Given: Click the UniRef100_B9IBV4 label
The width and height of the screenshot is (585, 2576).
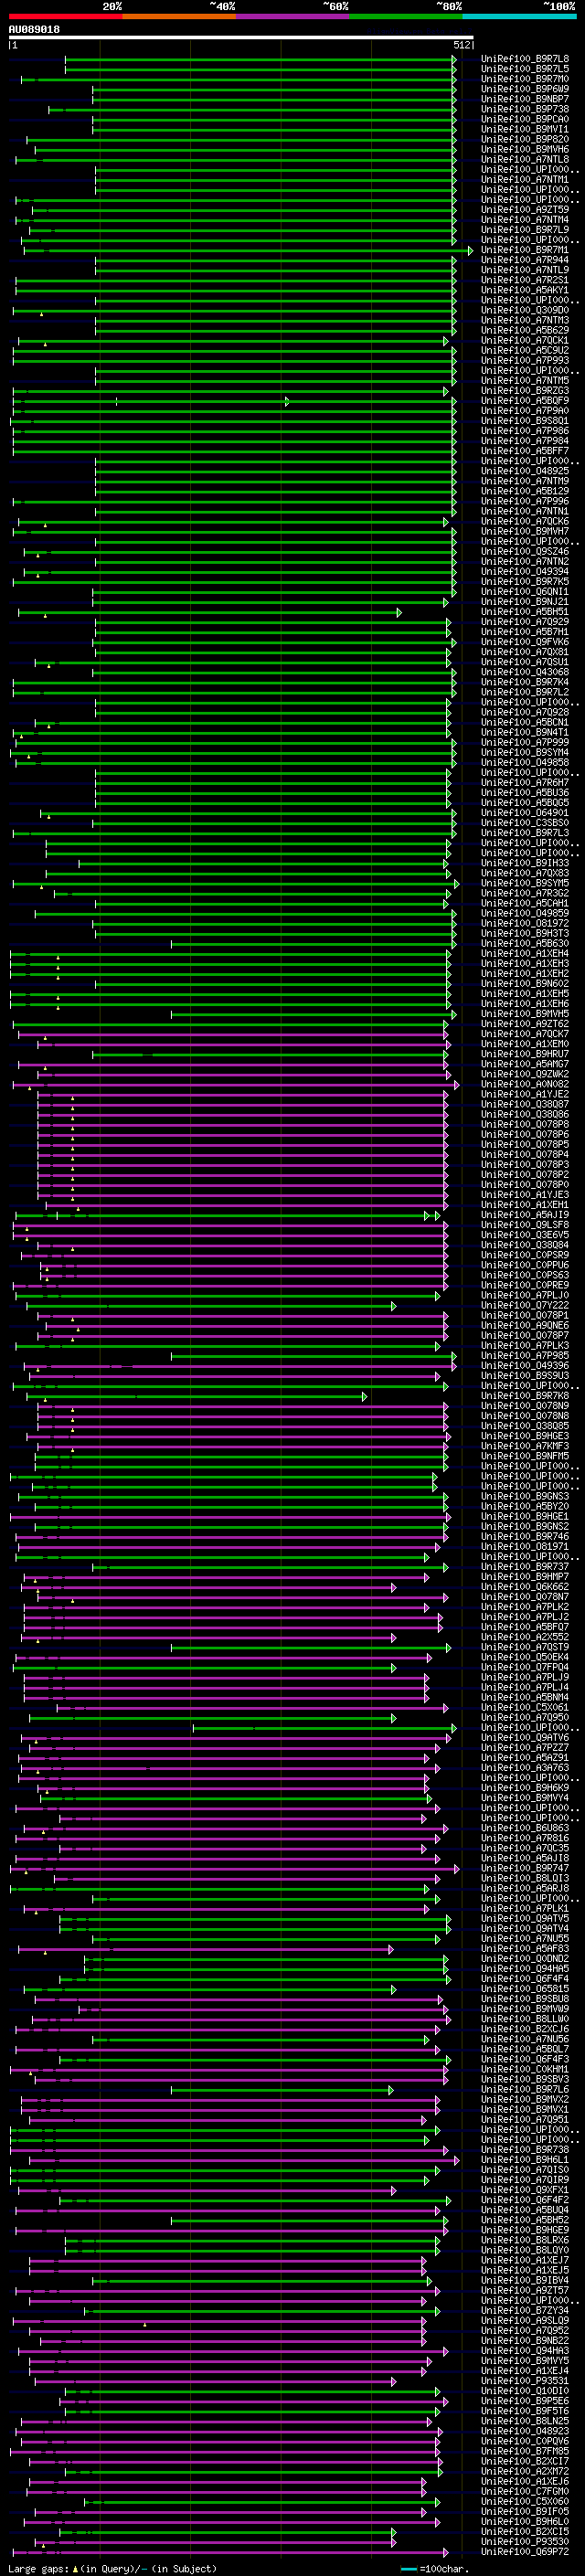Looking at the screenshot, I should pyautogui.click(x=525, y=2280).
